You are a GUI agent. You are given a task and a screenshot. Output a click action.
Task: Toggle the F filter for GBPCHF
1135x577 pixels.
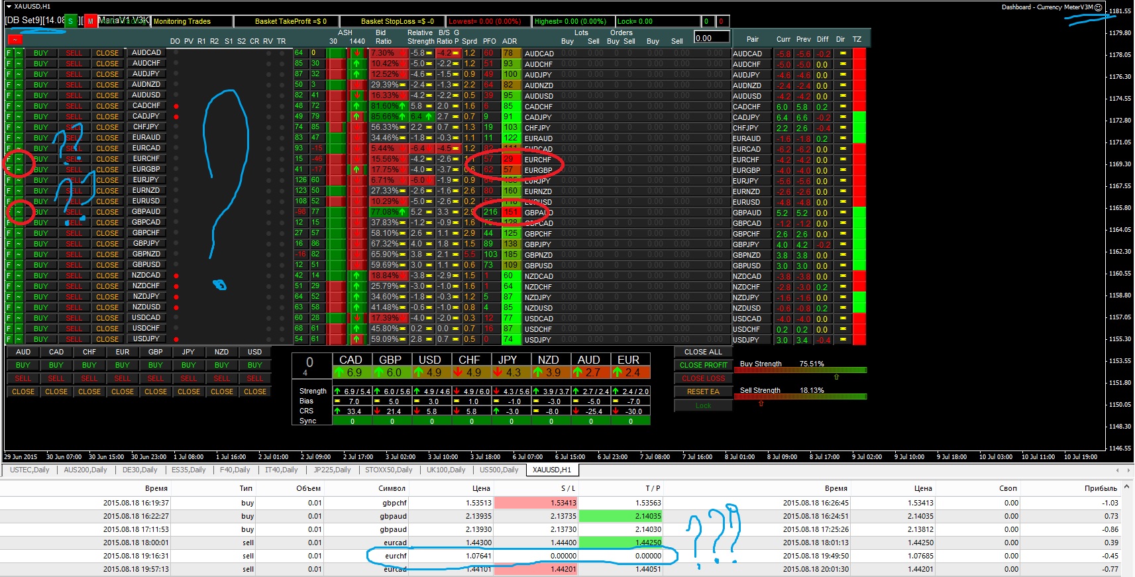pos(9,233)
